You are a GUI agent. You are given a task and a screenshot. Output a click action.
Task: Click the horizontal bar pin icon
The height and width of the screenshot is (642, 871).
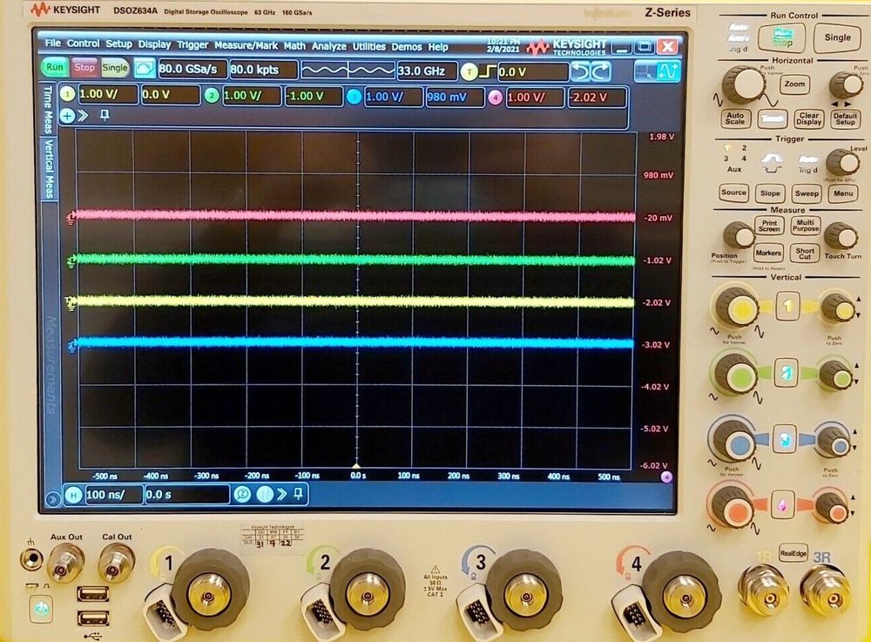[298, 493]
